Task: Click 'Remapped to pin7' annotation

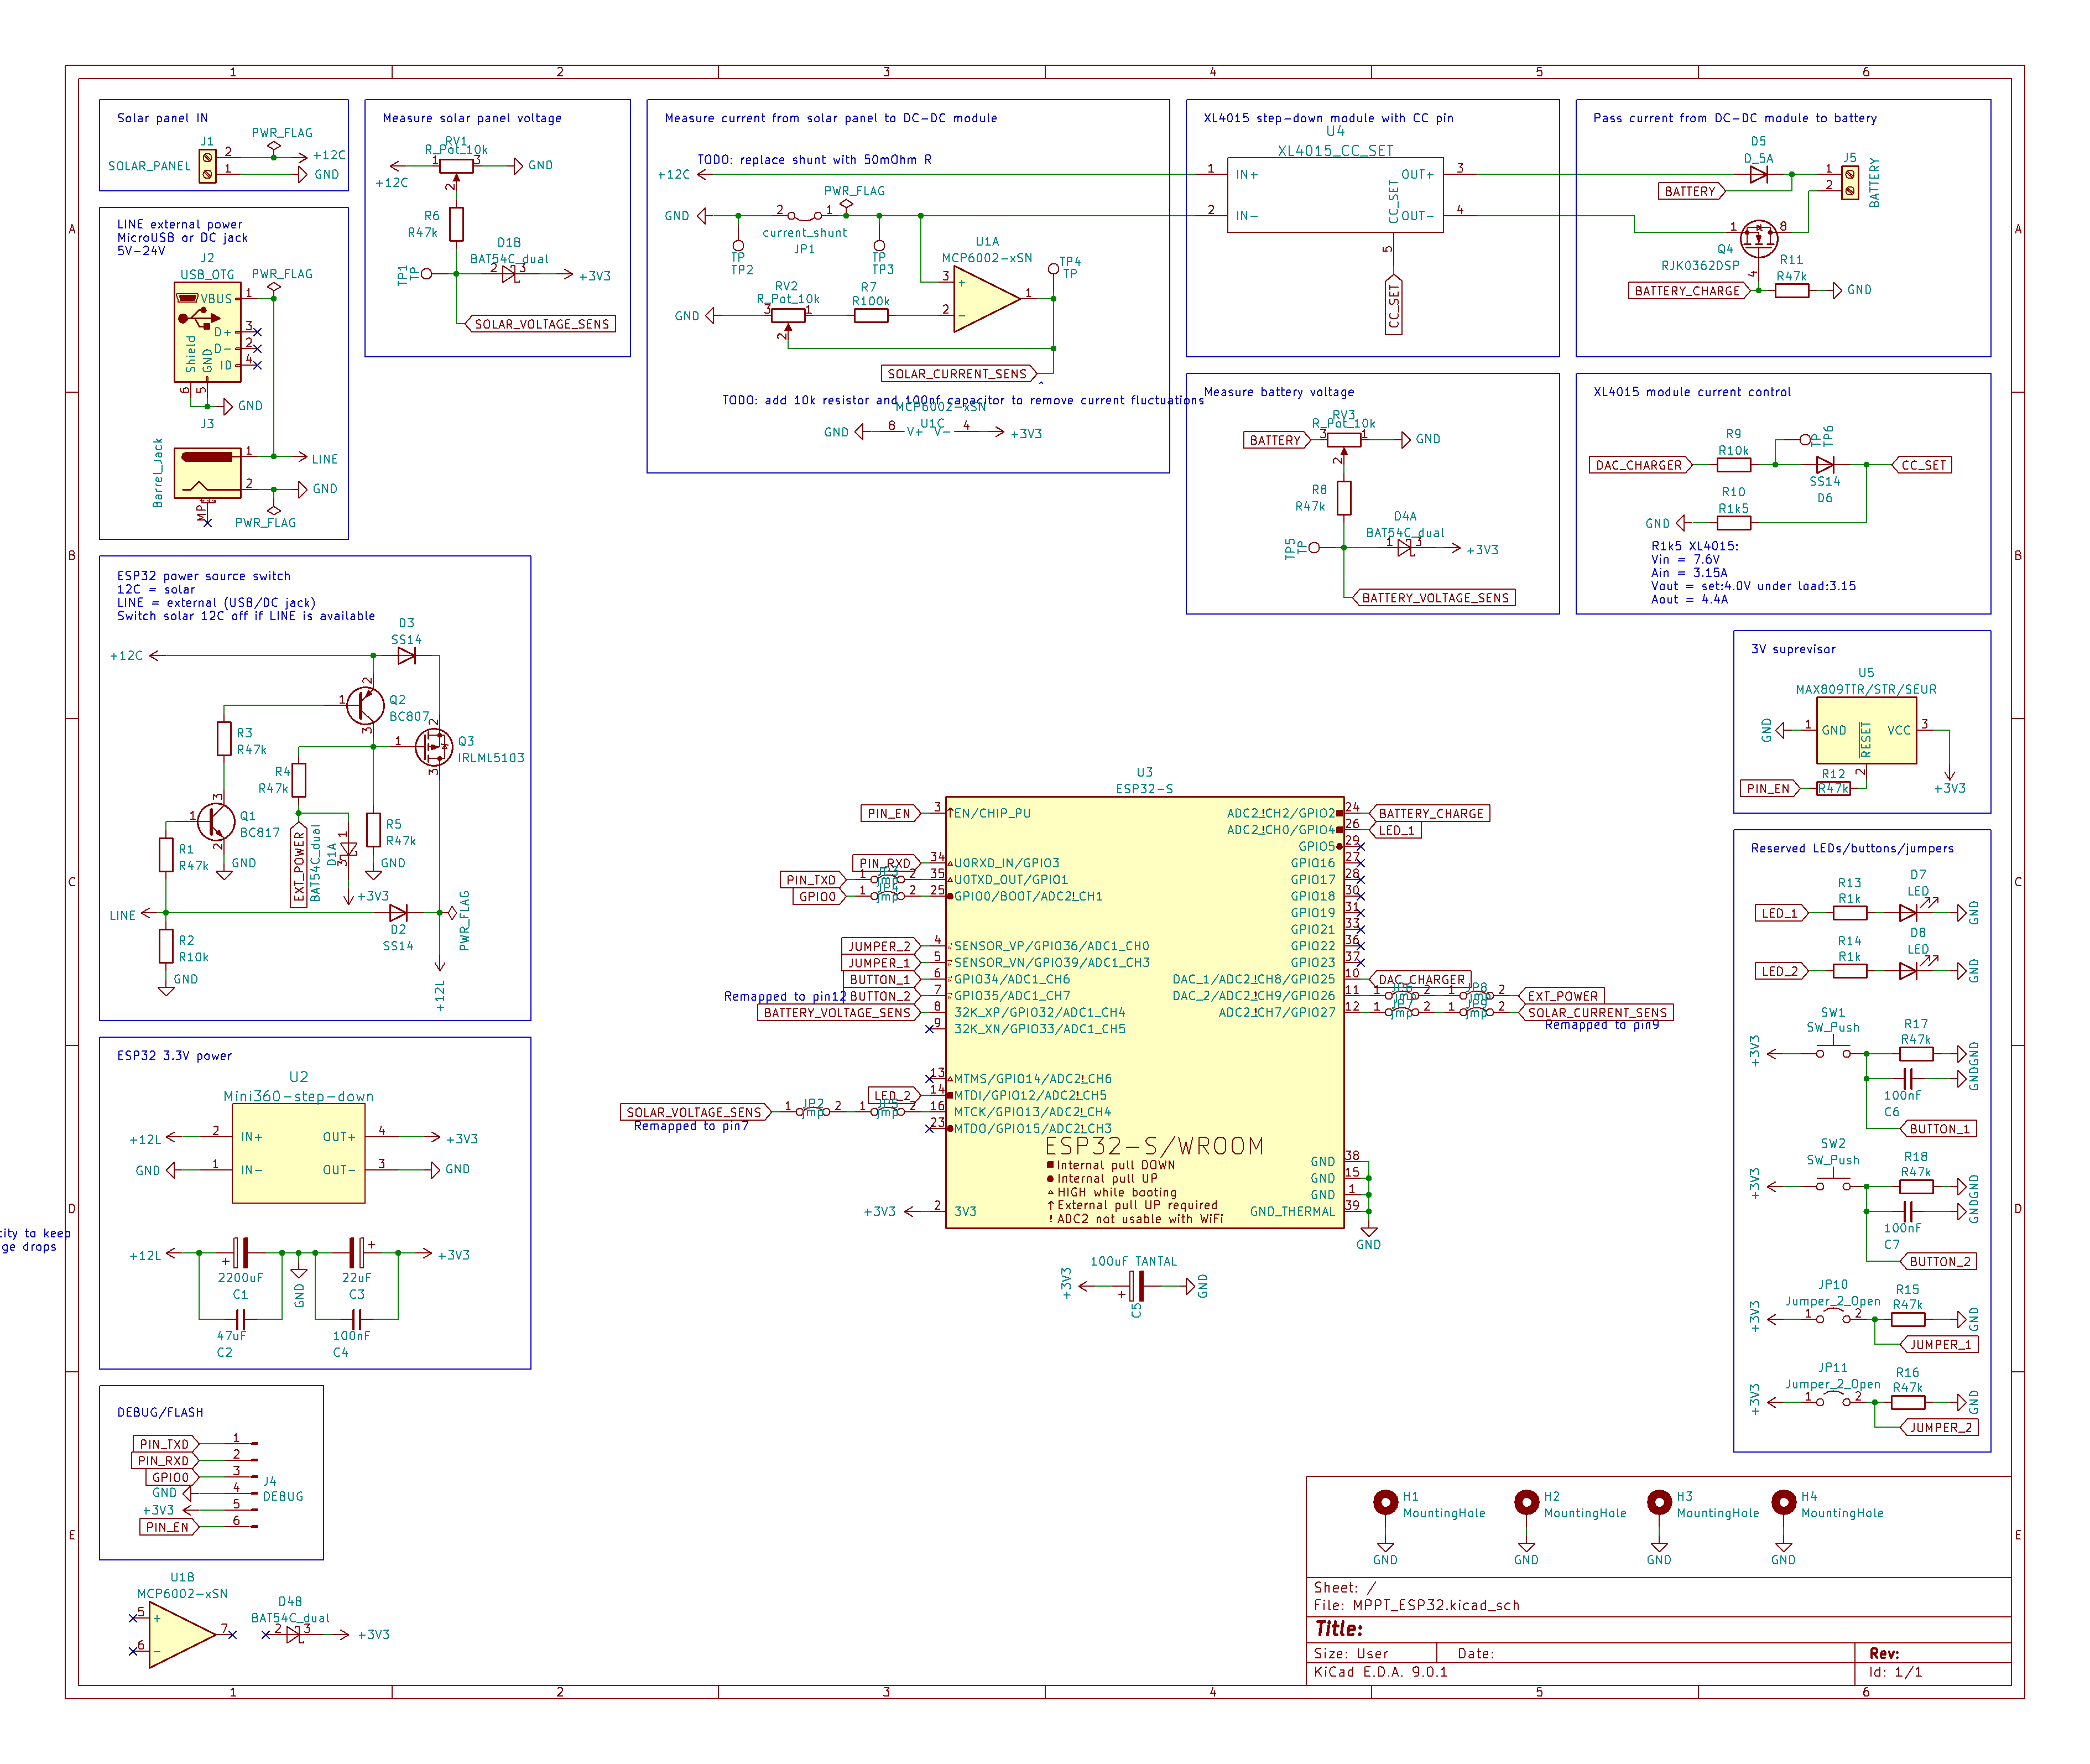Action: tap(690, 1126)
